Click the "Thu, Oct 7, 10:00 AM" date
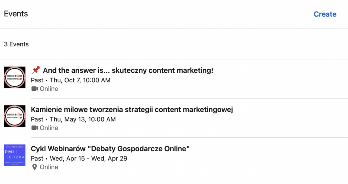Screen dimensions: 348x184 (80, 80)
